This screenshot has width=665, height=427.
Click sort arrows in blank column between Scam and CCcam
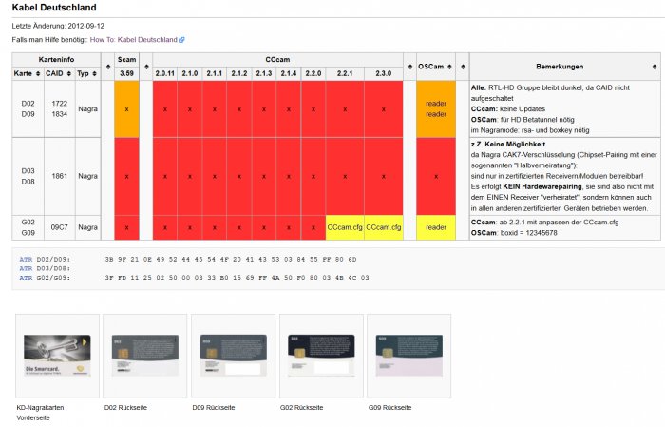tap(146, 67)
